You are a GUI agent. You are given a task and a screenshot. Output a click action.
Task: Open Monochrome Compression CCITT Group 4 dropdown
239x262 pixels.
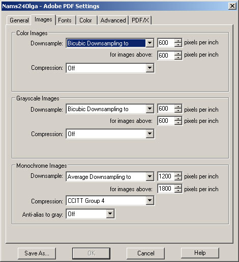pos(110,201)
